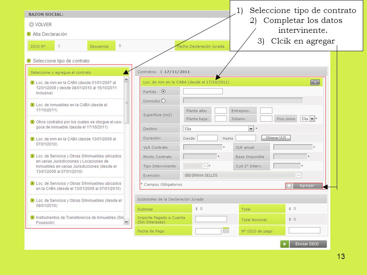The width and height of the screenshot is (367, 275).
Task: Click scroll-down arrow of contract list
Action: click(x=127, y=222)
